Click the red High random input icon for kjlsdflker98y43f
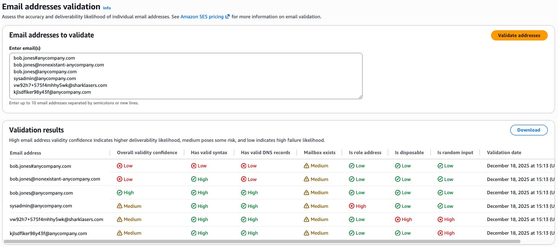Screen dimensions: 558x247 click(x=440, y=233)
